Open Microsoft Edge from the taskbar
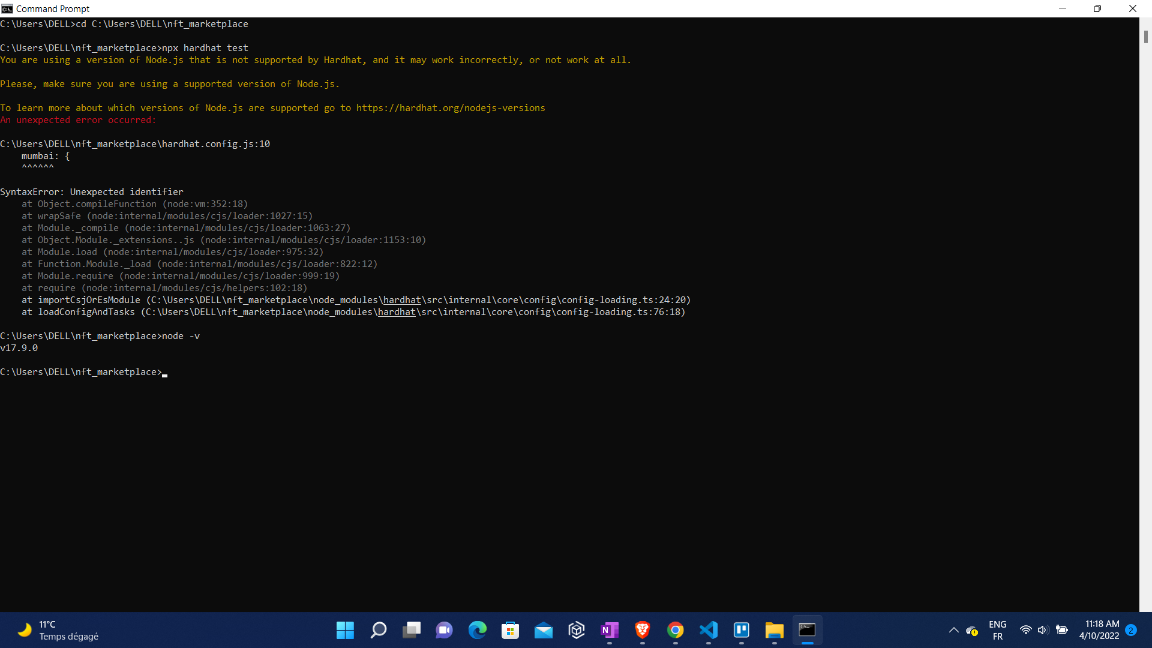The width and height of the screenshot is (1152, 648). [477, 630]
